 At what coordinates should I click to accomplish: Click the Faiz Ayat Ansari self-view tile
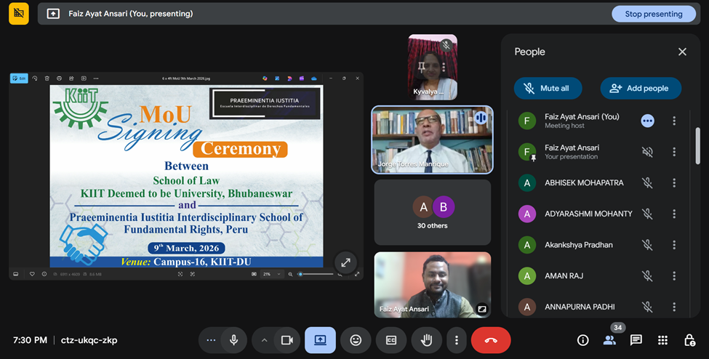432,285
